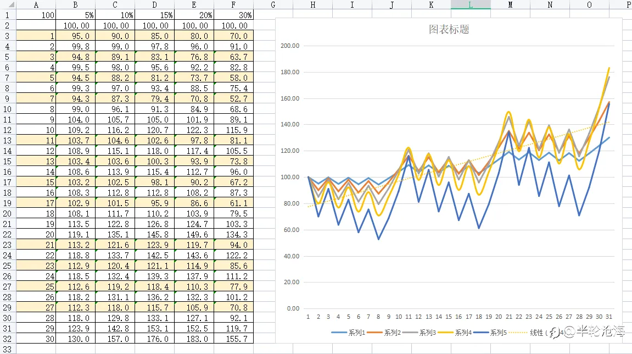Select cell F9 showing 52.7

coord(234,98)
